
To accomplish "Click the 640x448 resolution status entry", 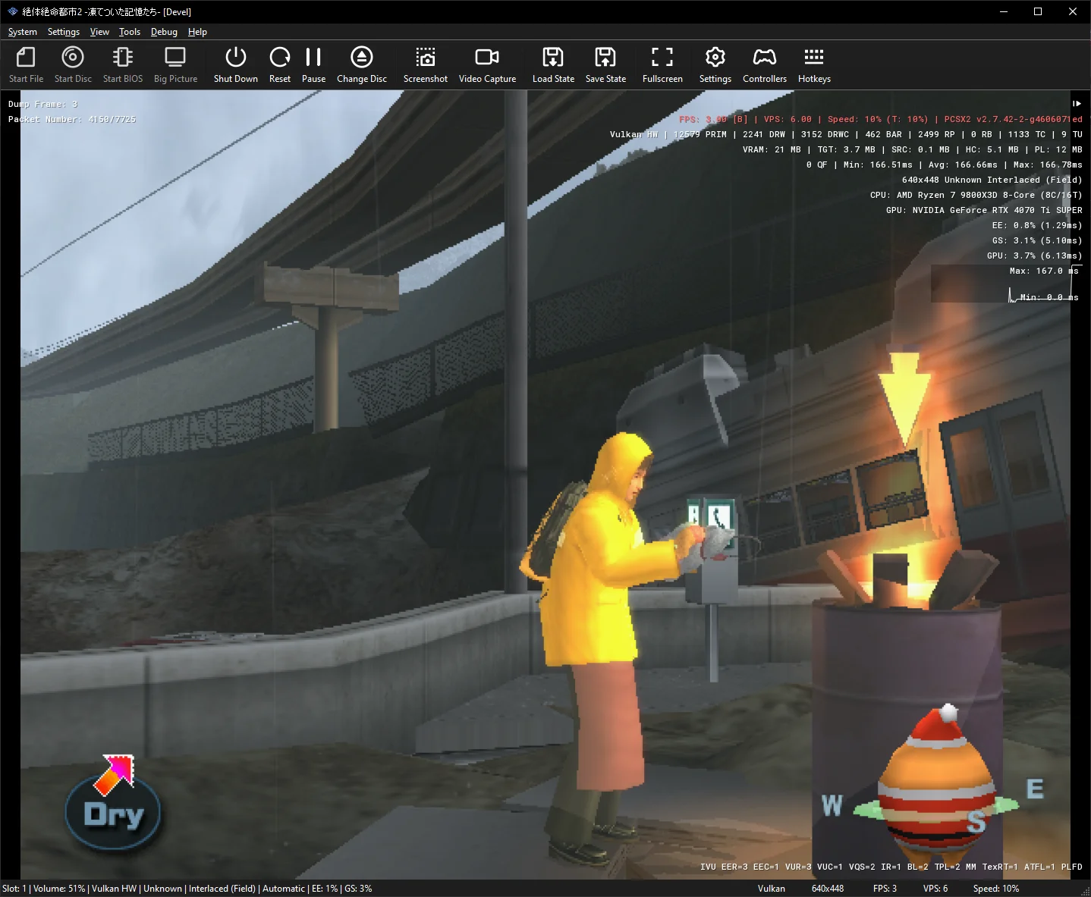I will pyautogui.click(x=828, y=889).
